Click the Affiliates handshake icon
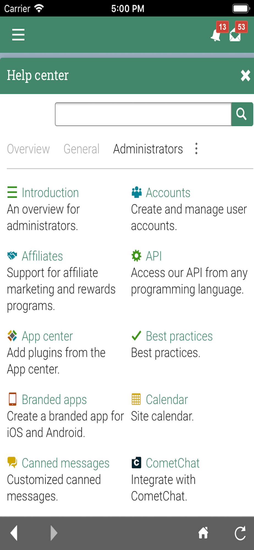This screenshot has height=550, width=254. pos(12,256)
